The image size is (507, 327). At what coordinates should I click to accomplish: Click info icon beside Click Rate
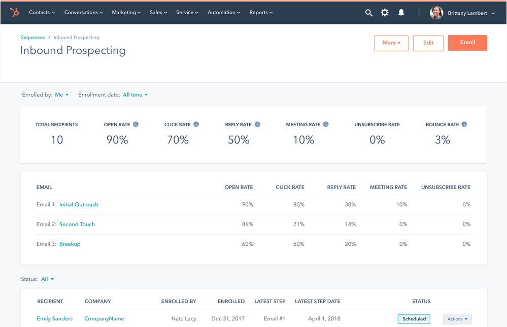(196, 124)
